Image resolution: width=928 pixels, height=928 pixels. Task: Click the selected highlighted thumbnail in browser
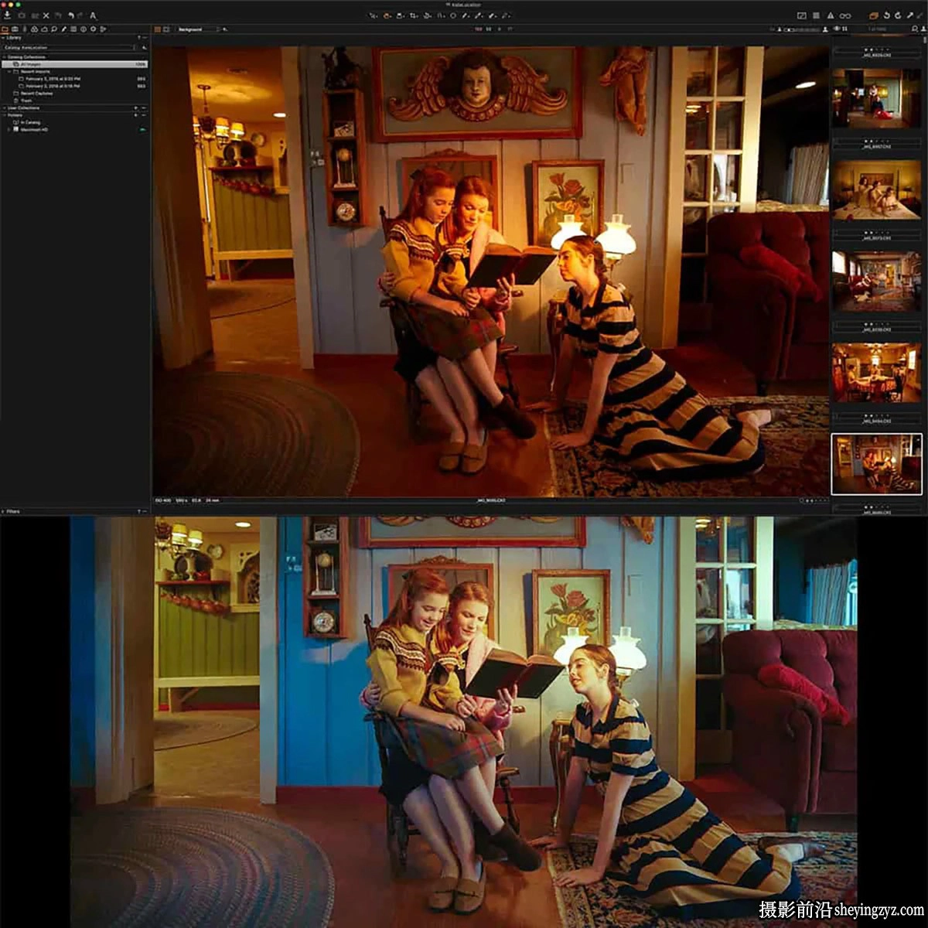pos(876,463)
